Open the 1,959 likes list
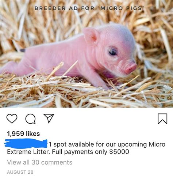The width and height of the screenshot is (173, 181). click(x=23, y=133)
